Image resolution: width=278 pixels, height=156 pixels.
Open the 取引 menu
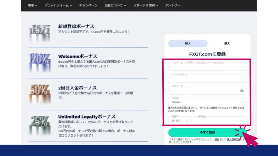[x=32, y=5]
